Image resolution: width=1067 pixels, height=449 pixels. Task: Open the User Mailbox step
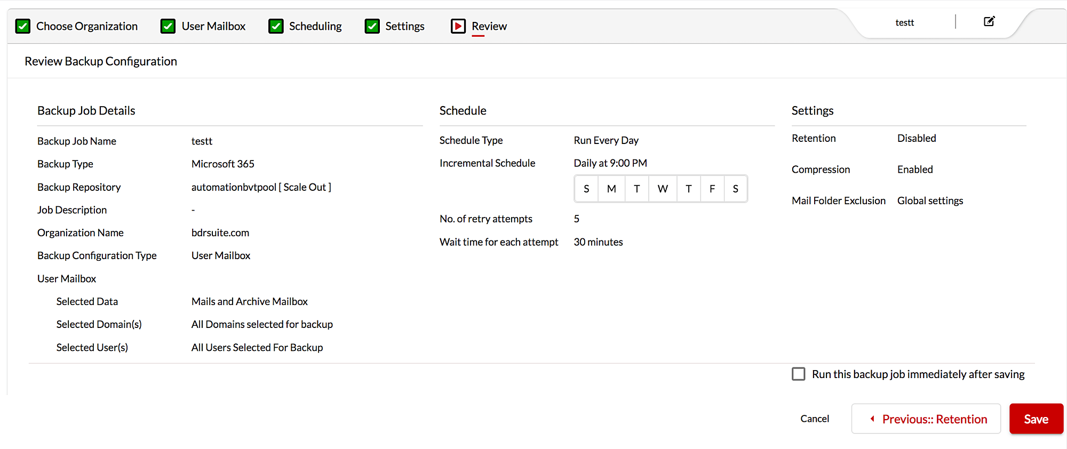[213, 26]
